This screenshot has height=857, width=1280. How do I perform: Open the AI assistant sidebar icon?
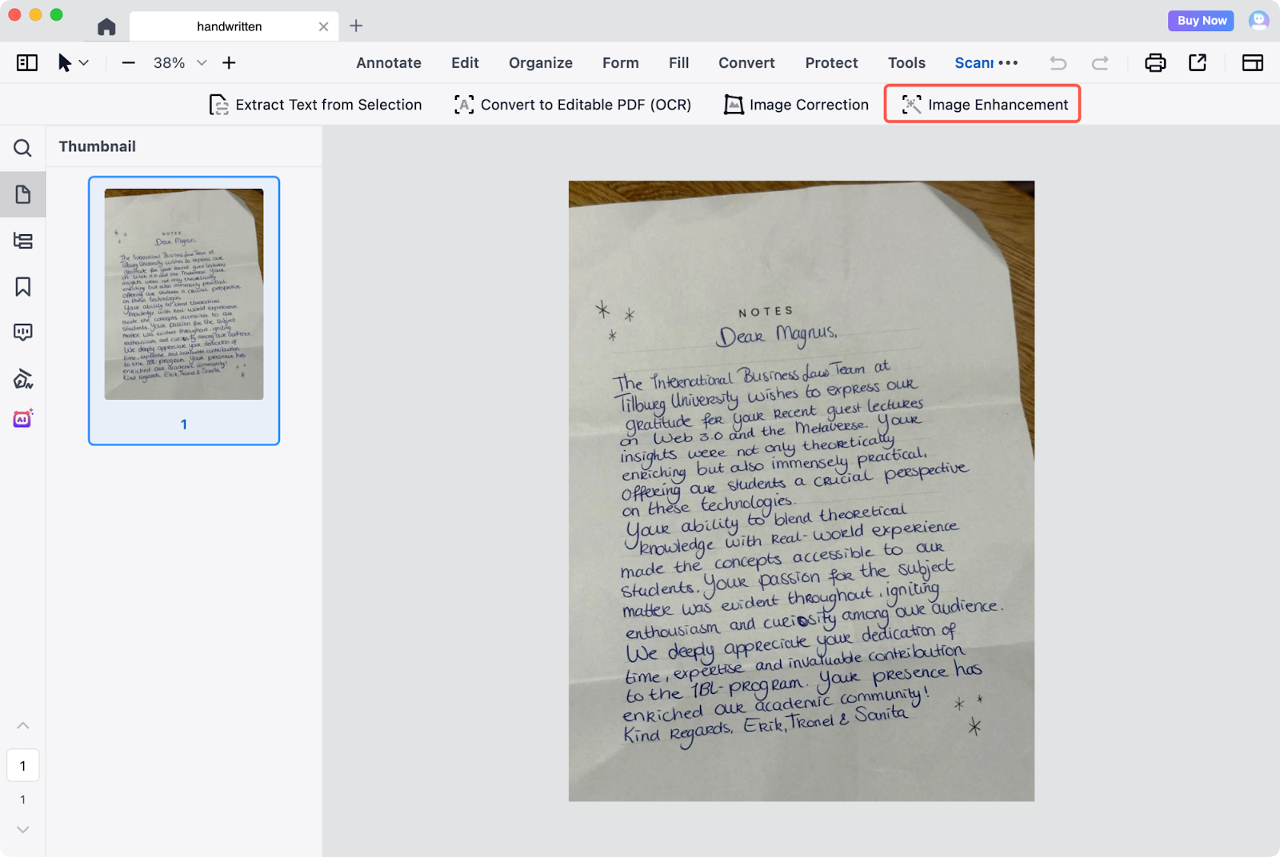(x=22, y=418)
